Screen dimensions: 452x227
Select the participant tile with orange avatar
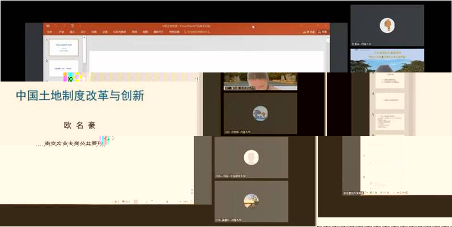[387, 25]
